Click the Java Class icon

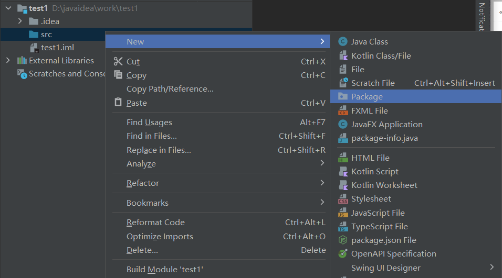343,42
